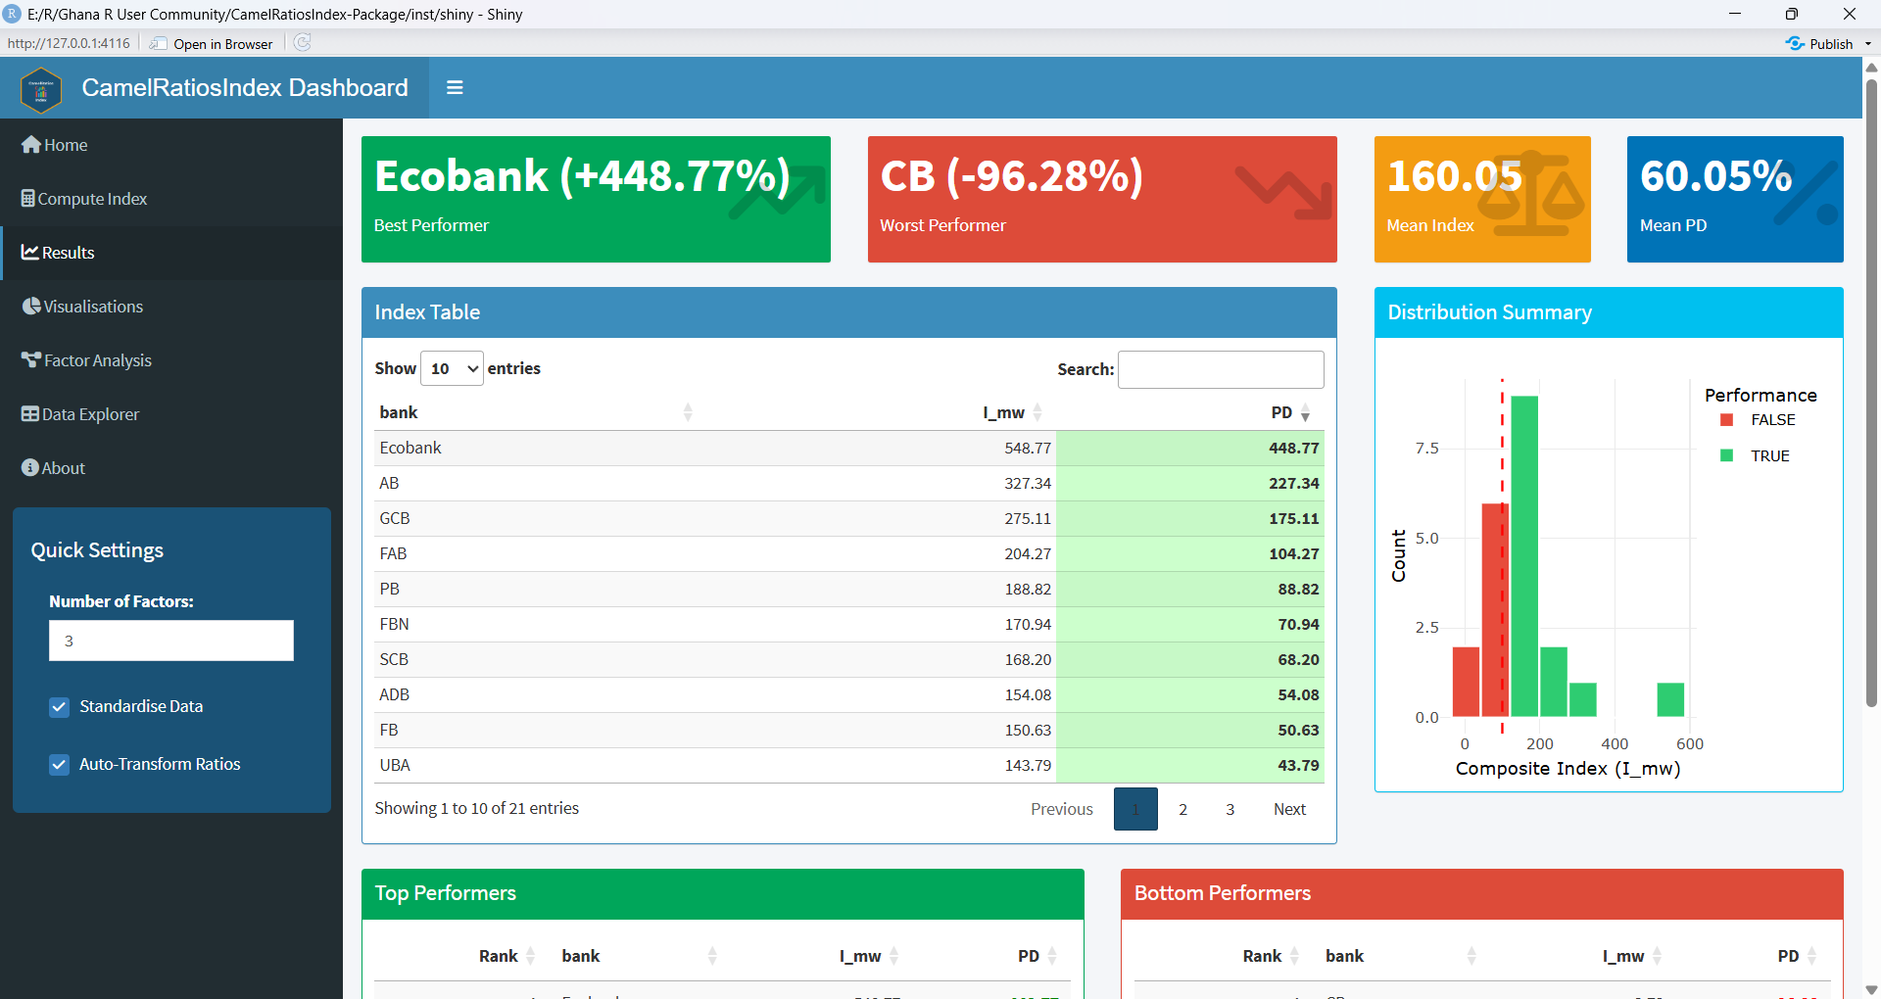Viewport: 1881px width, 999px height.
Task: Open the Show entries dropdown
Action: pyautogui.click(x=452, y=368)
